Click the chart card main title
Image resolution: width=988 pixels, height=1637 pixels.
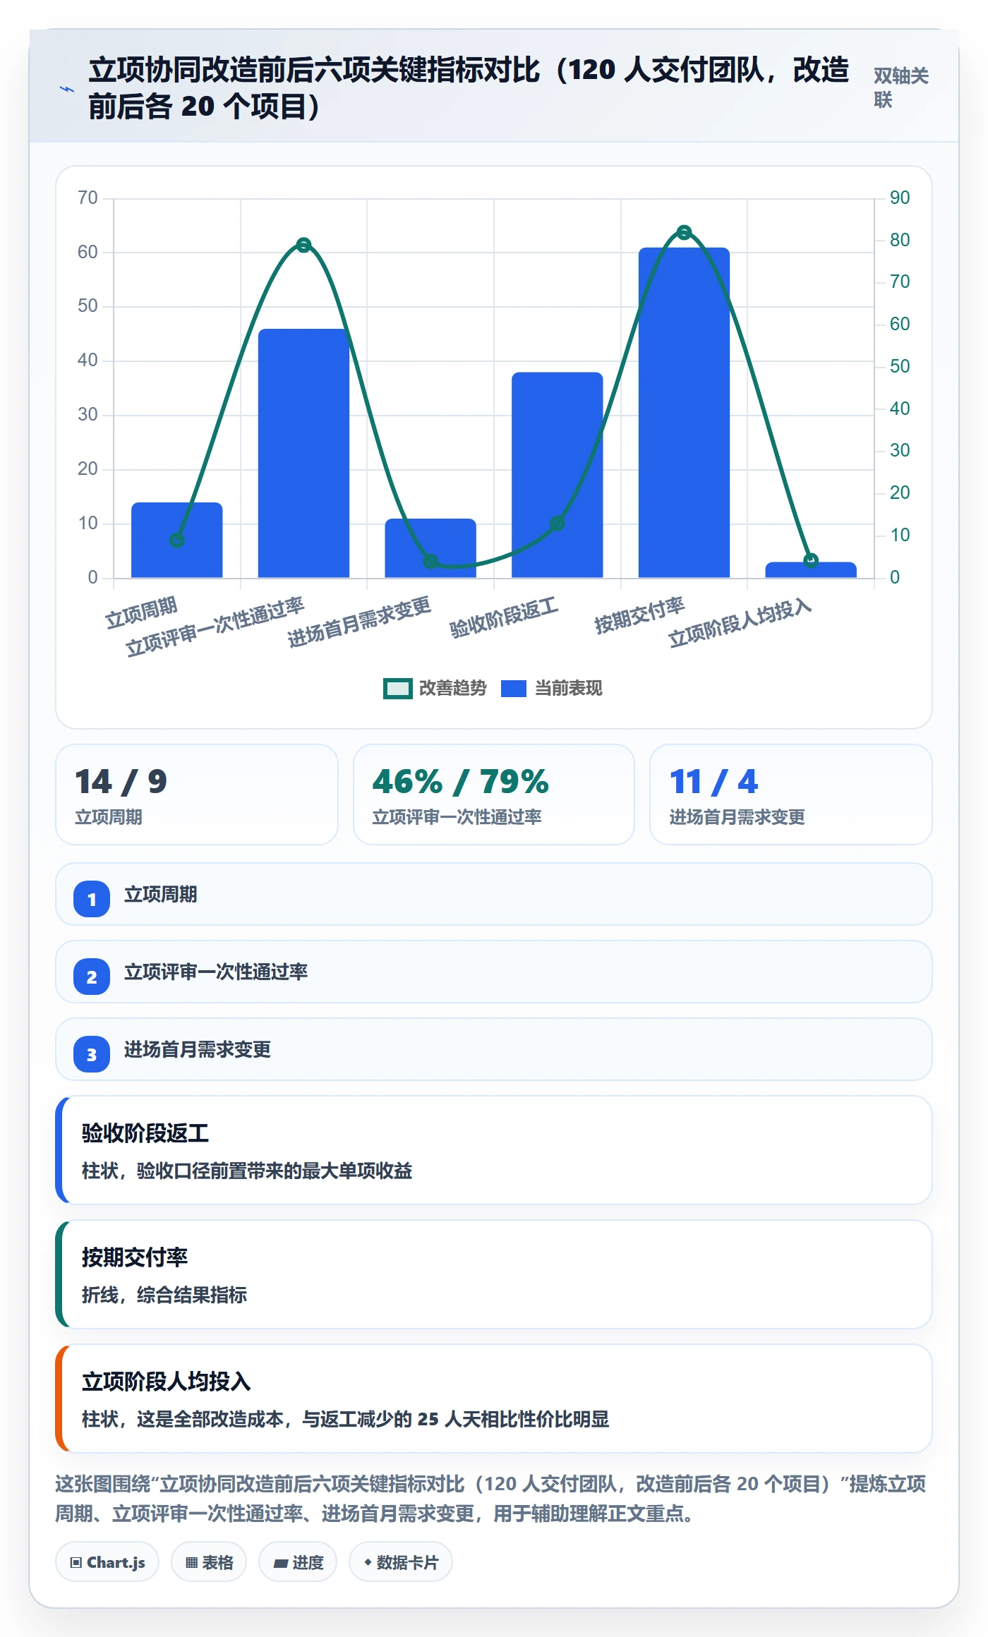[469, 88]
